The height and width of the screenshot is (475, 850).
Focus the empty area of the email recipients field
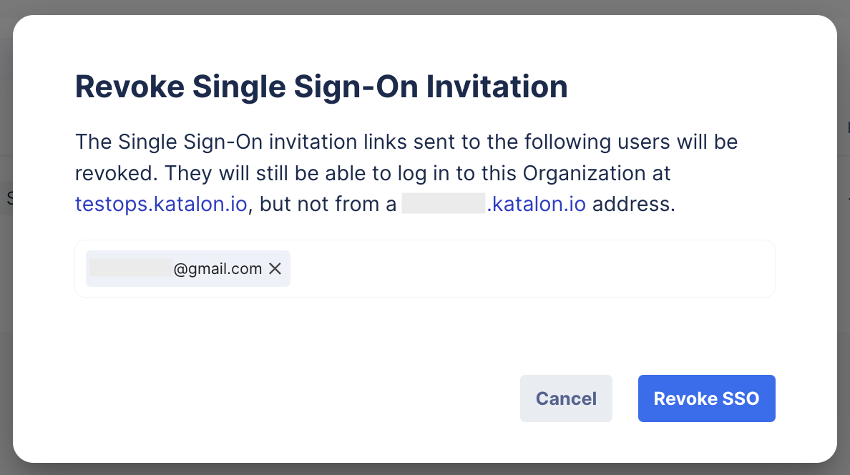pos(529,269)
